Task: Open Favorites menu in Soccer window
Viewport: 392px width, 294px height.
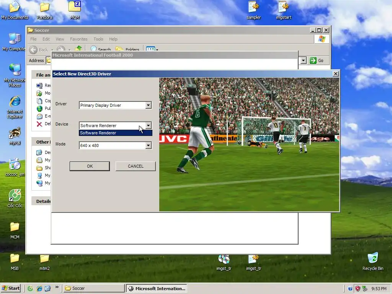Action: tap(79, 39)
